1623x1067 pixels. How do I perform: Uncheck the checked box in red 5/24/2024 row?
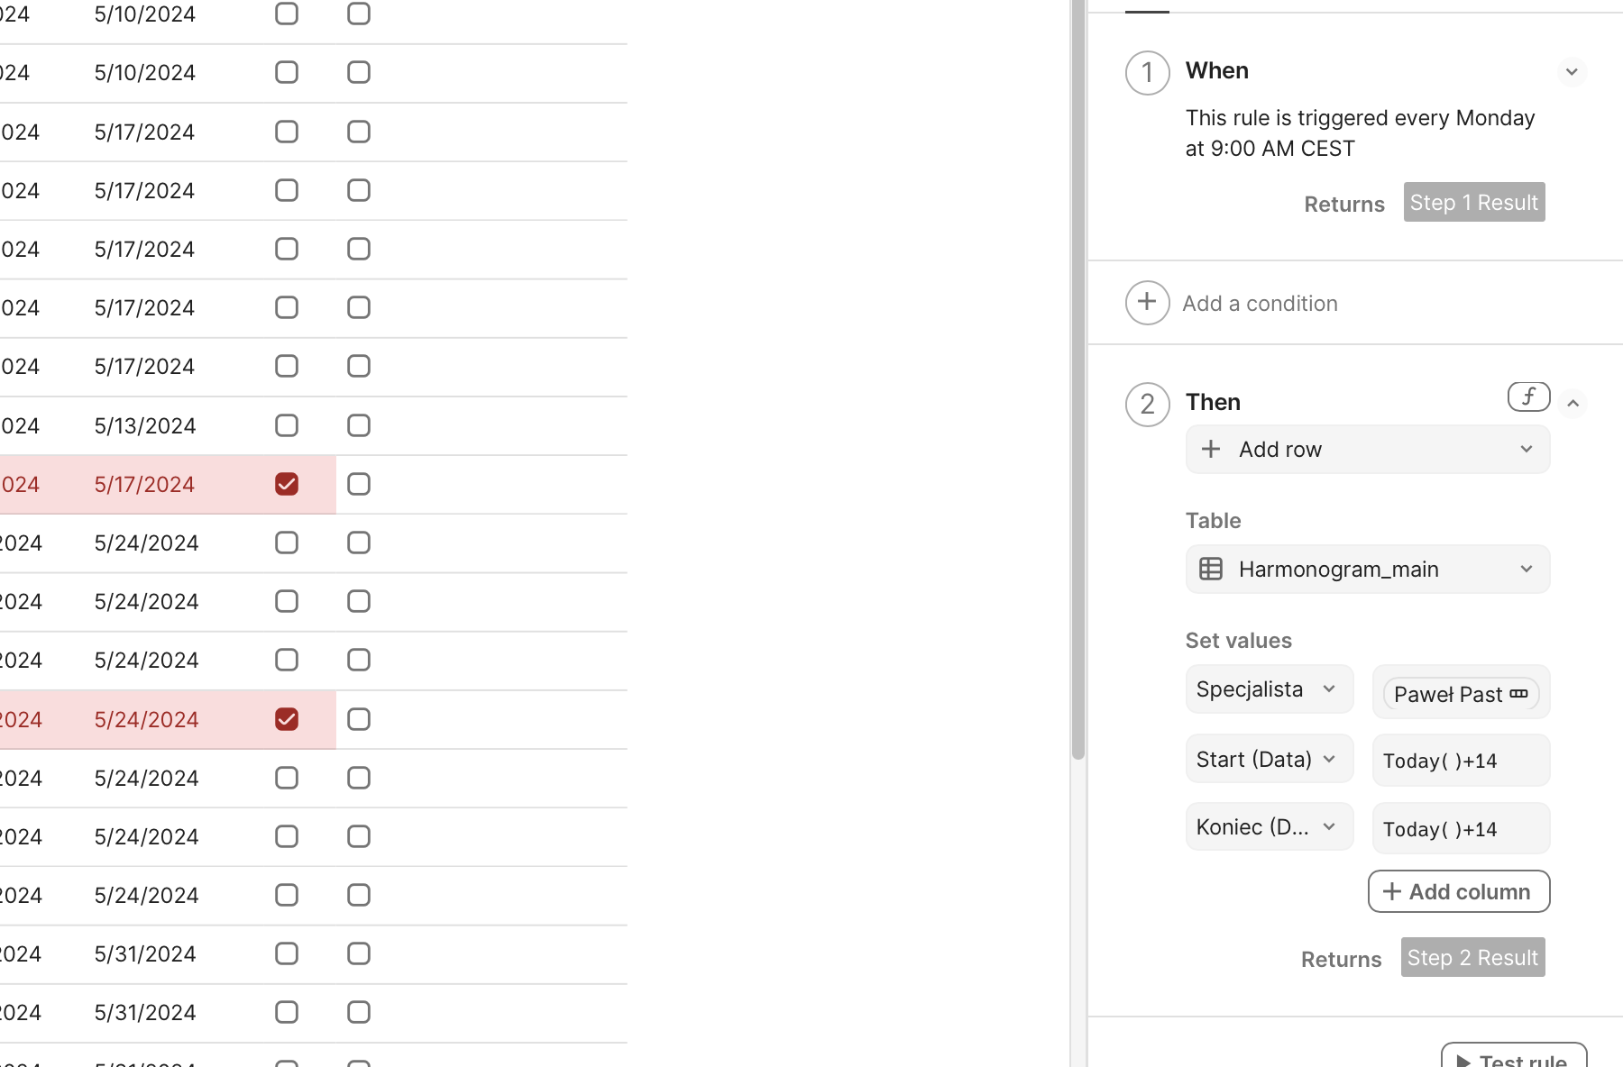click(x=287, y=720)
